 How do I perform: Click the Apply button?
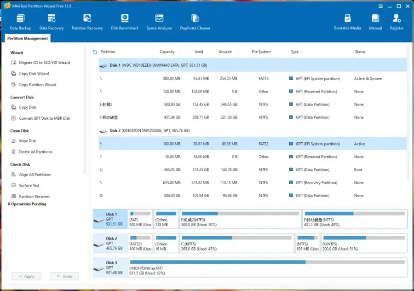click(26, 276)
